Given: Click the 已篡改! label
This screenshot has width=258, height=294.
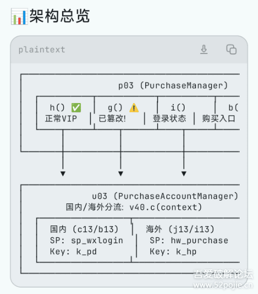Looking at the screenshot, I should click(112, 119).
